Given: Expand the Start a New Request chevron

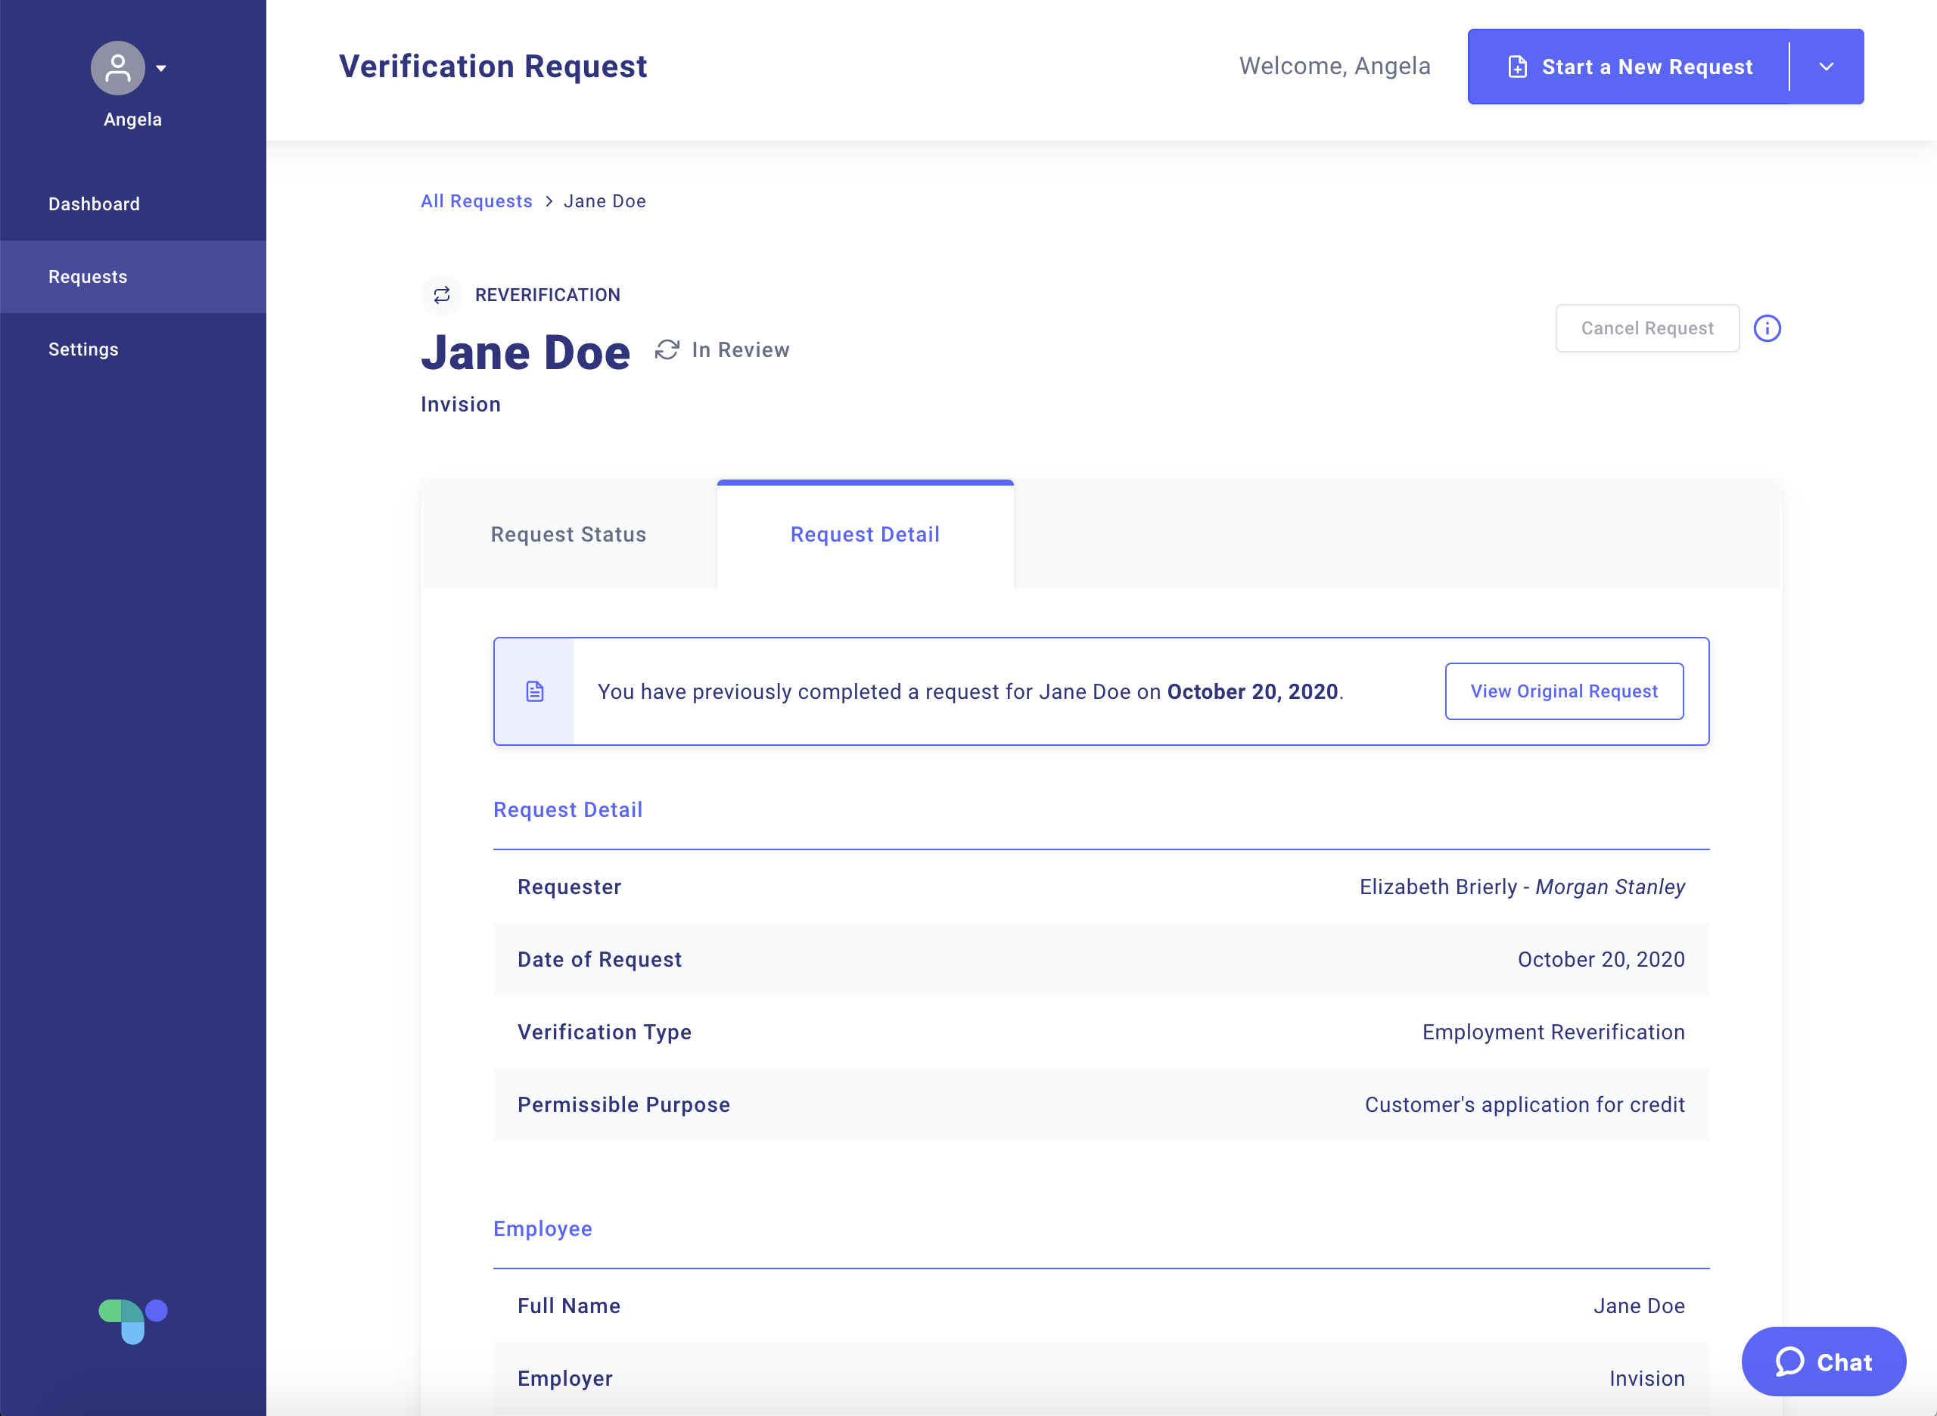Looking at the screenshot, I should 1826,66.
